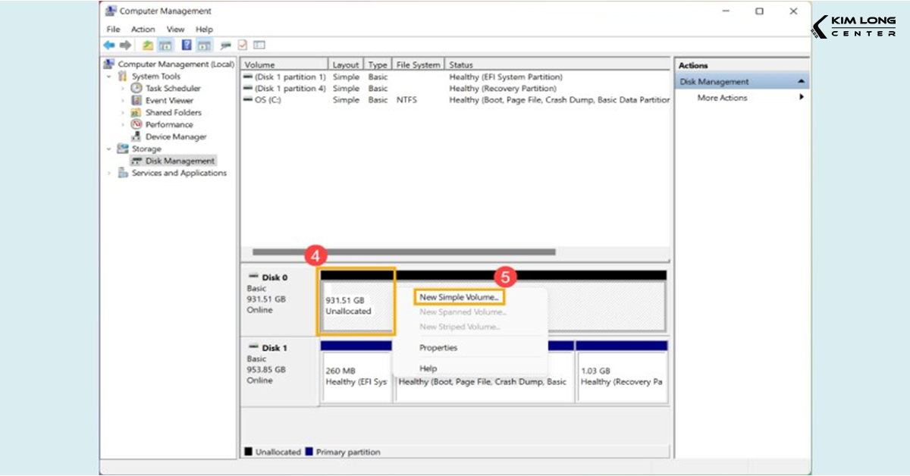Collapse the System Tools tree node
This screenshot has width=910, height=476.
(x=109, y=77)
